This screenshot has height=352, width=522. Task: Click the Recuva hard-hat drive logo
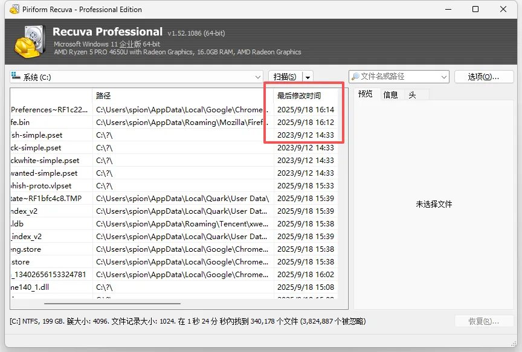click(29, 42)
